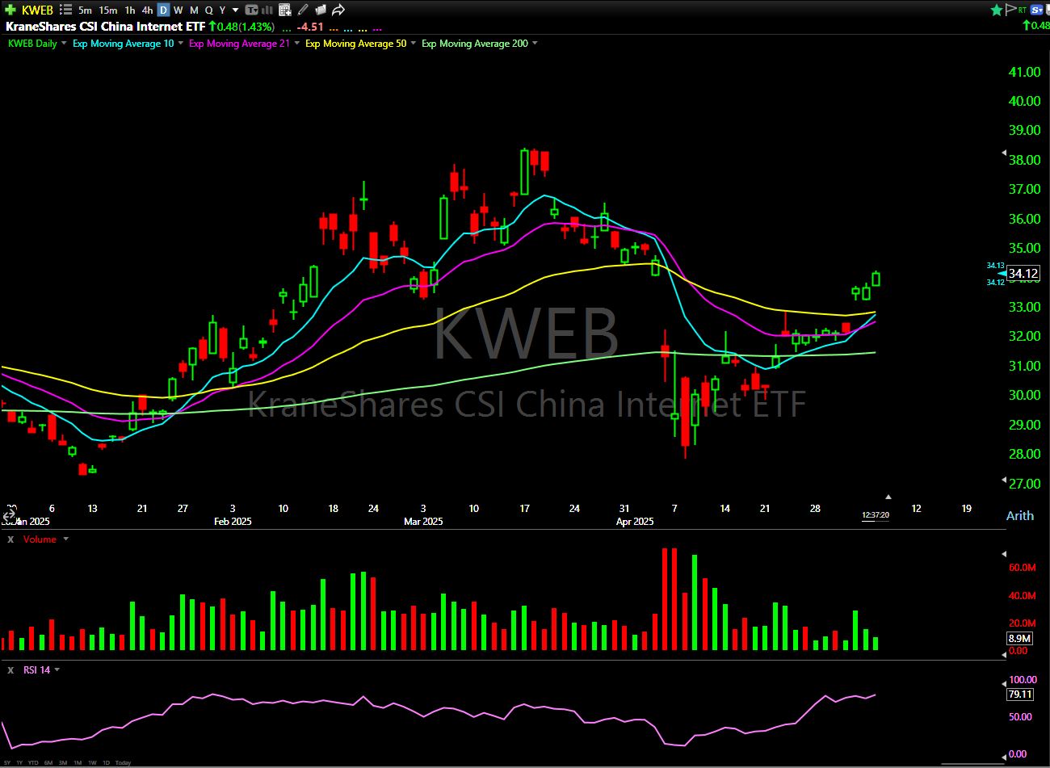
Task: Toggle the green favorite star
Action: click(997, 10)
